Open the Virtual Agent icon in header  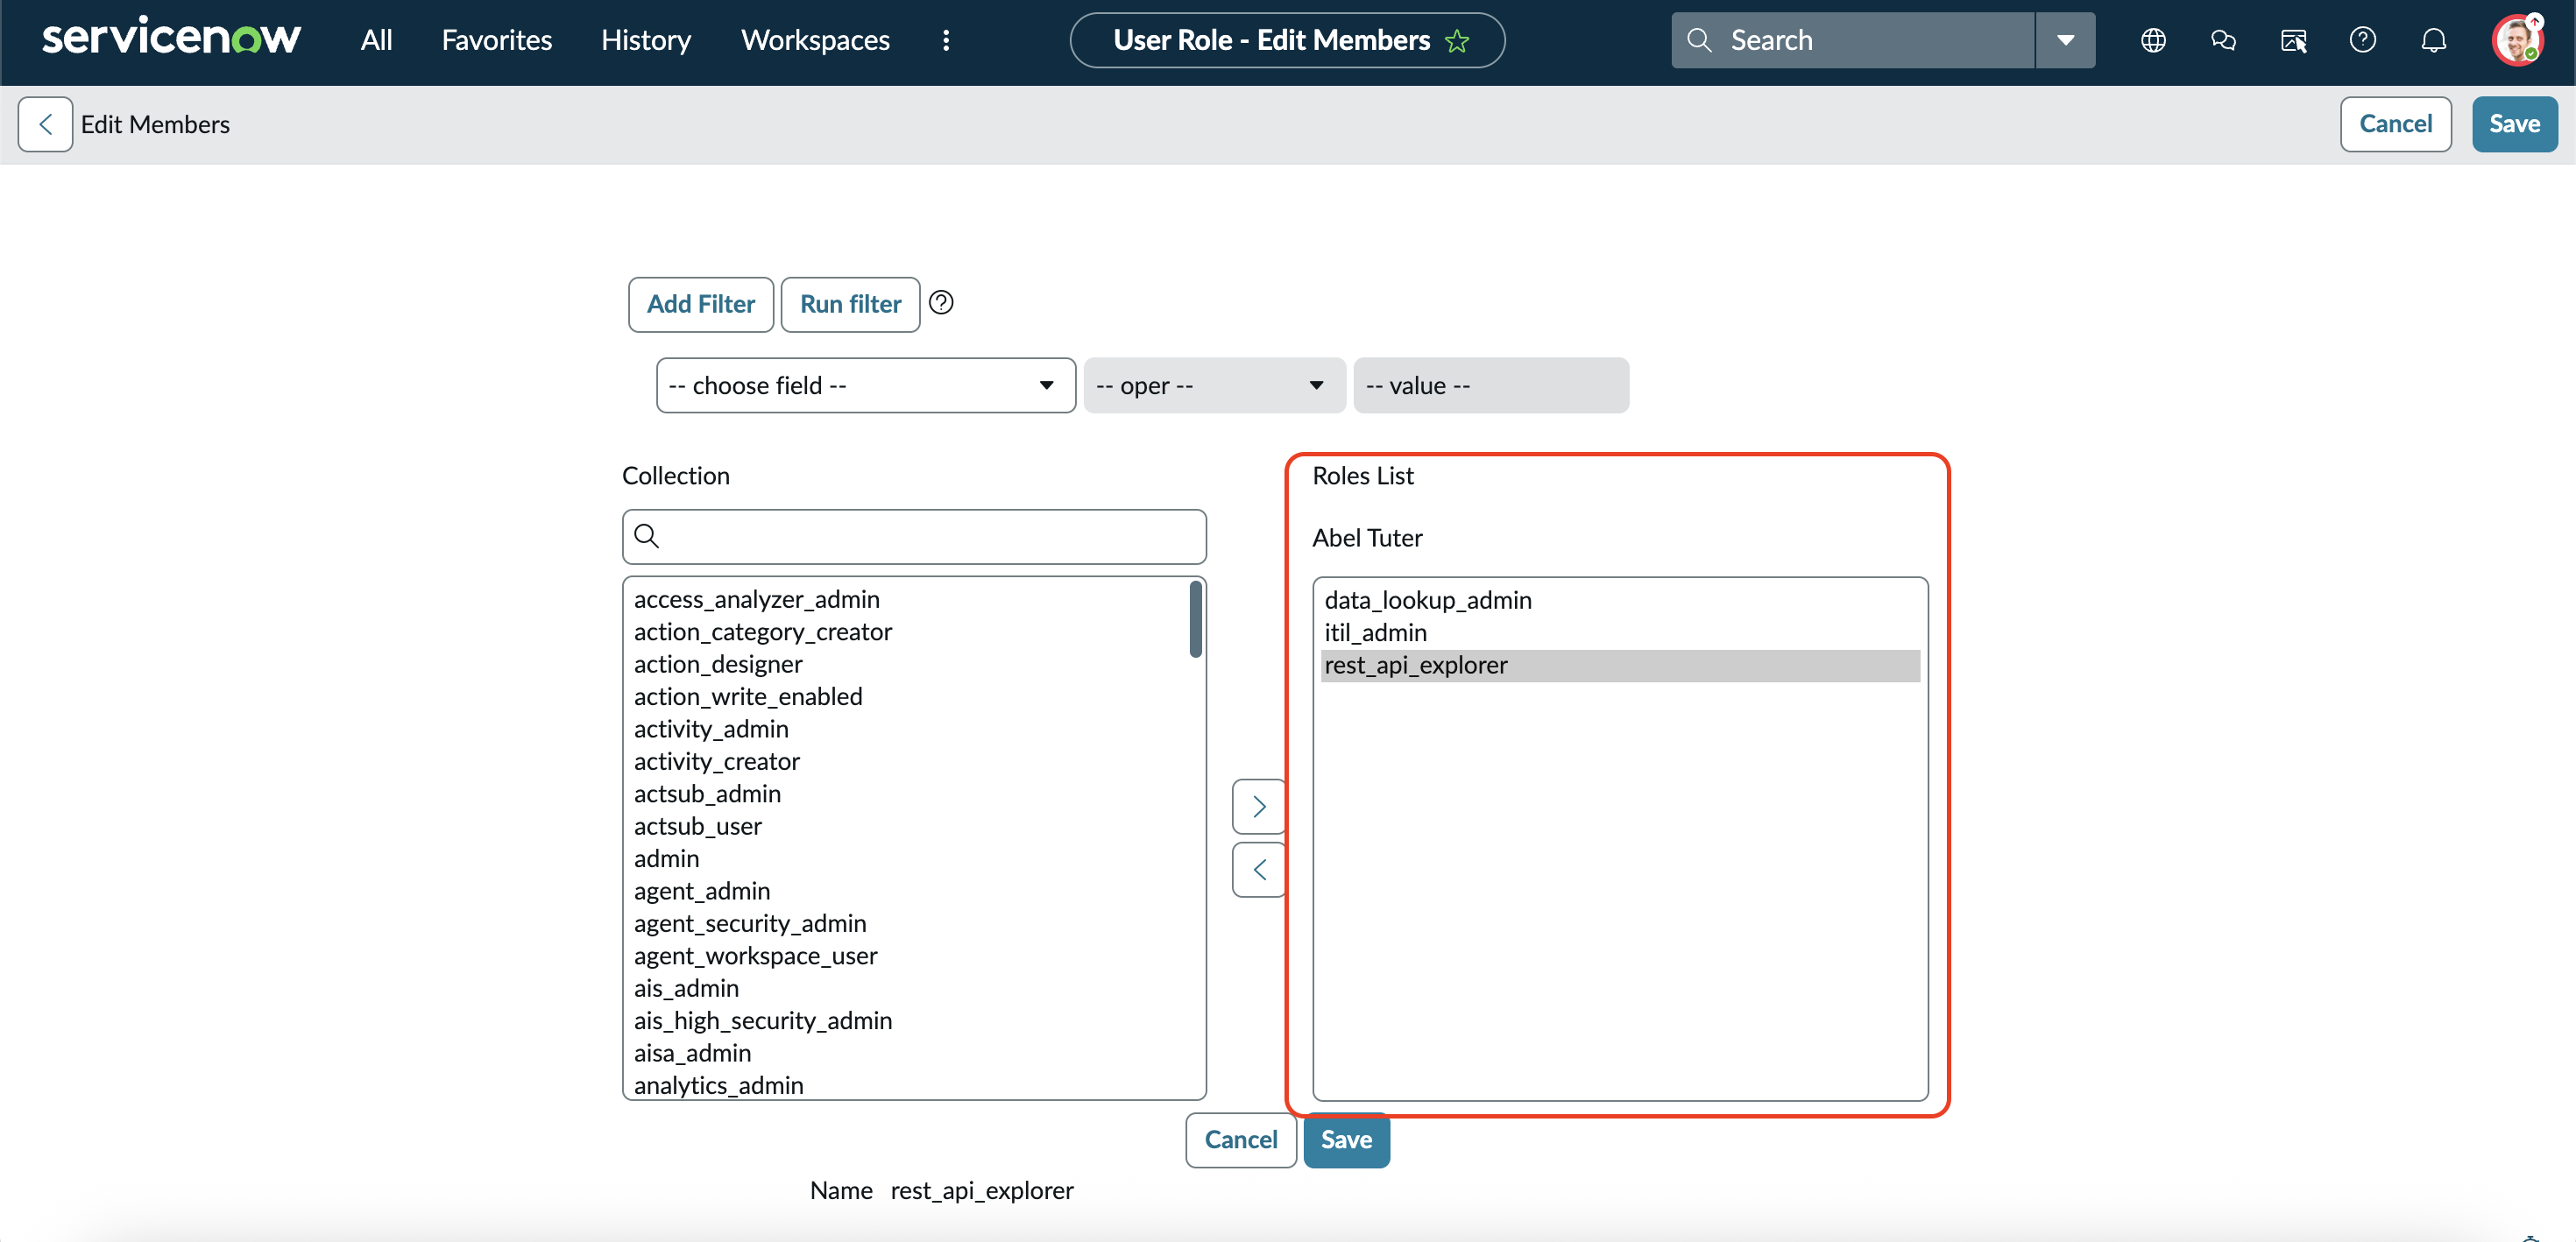(2294, 40)
